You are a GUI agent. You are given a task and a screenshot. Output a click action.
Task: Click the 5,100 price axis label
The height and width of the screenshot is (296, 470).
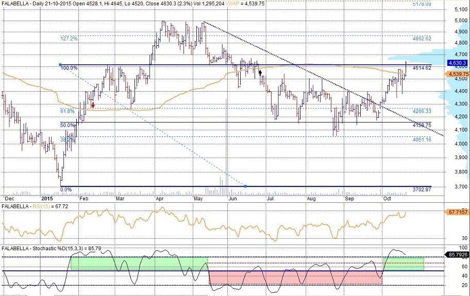(461, 10)
